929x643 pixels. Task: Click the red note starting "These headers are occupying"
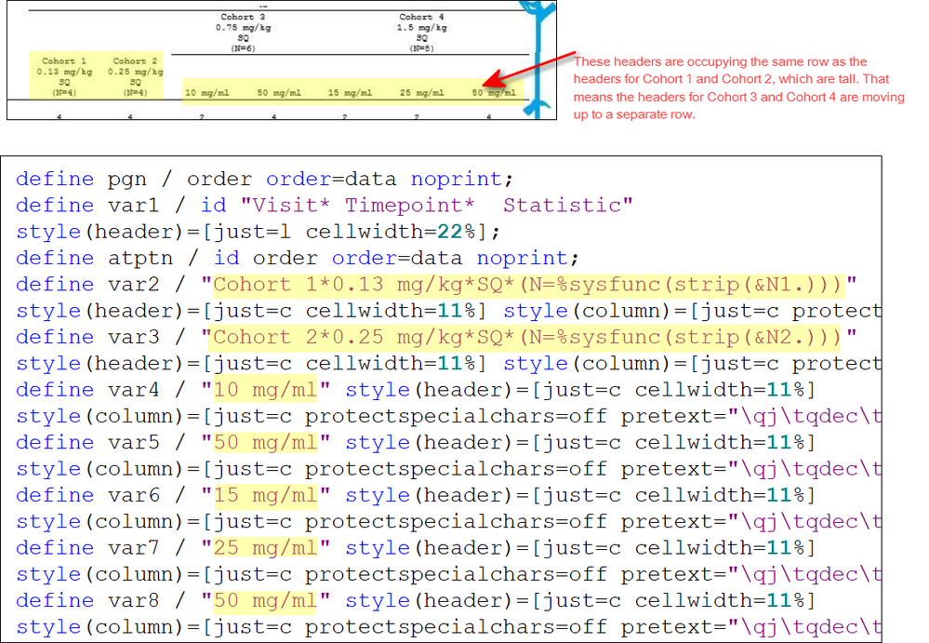(x=738, y=87)
